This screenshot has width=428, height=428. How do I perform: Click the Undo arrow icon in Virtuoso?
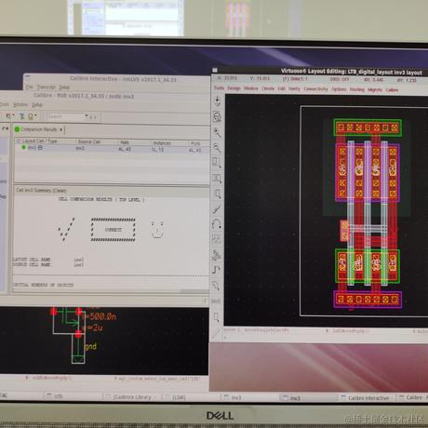[x=217, y=224]
